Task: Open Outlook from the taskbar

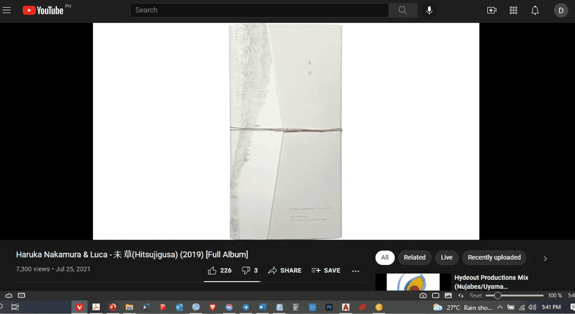Action: pos(179,307)
